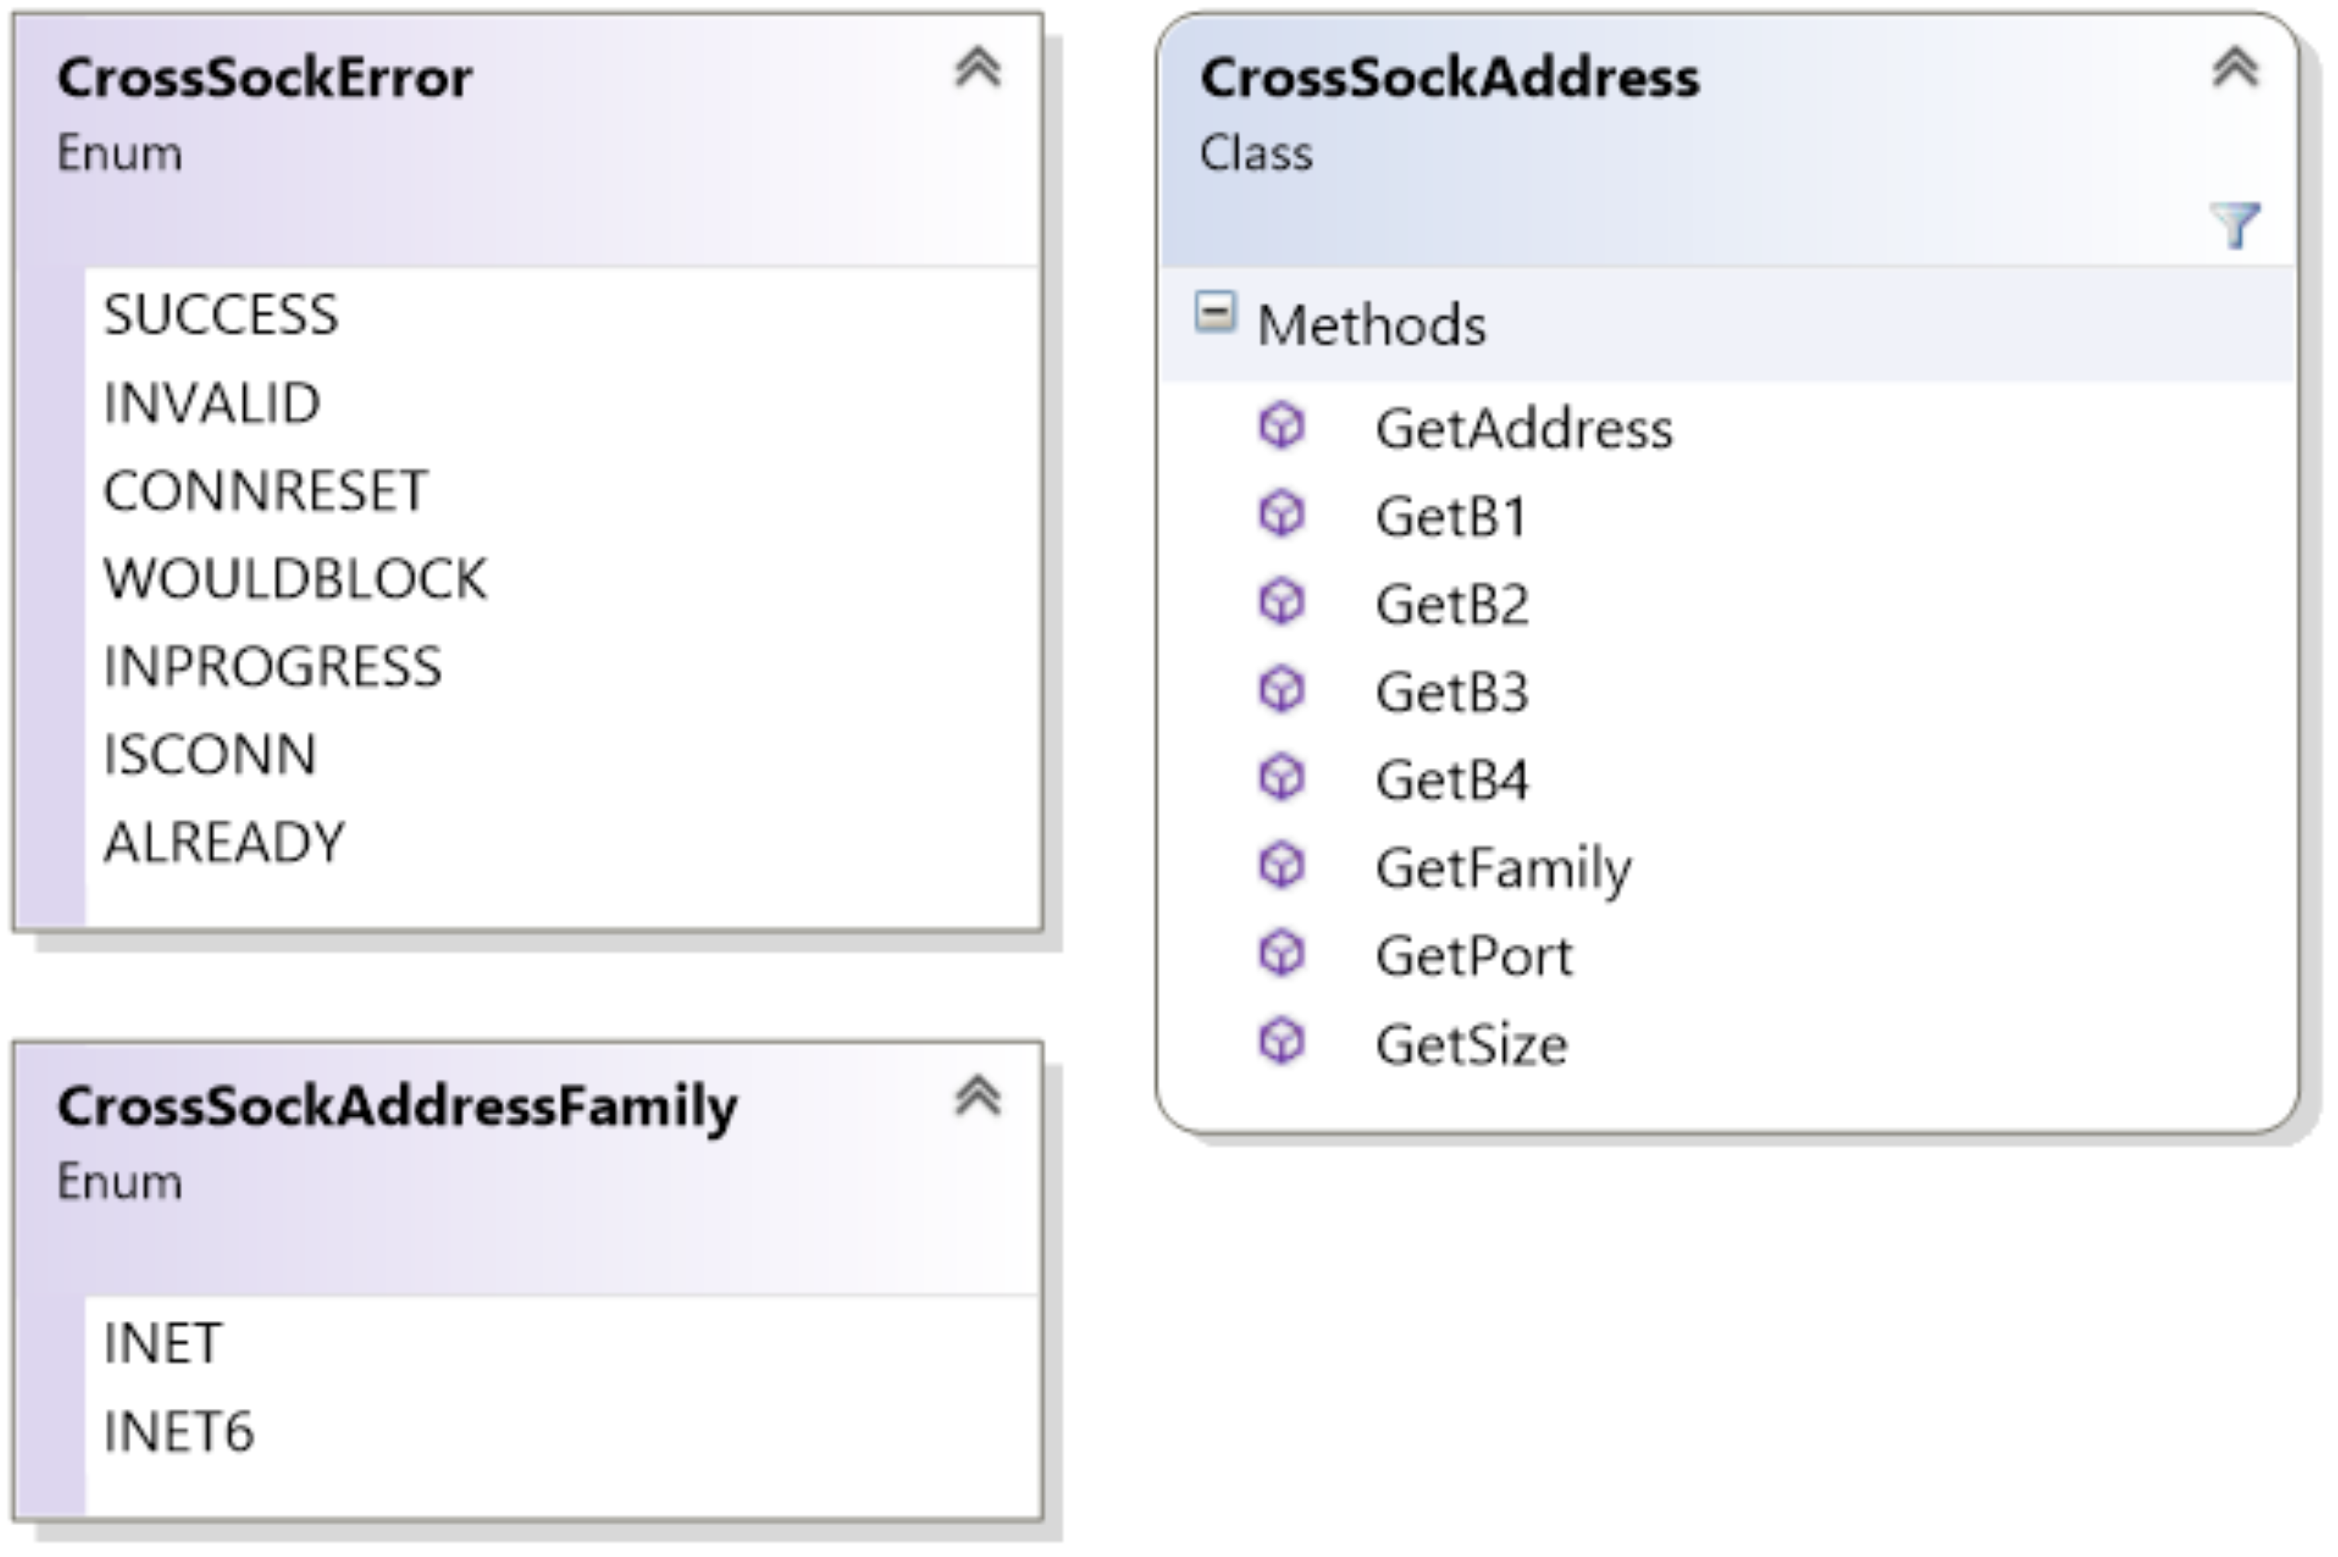Click the CrossSockAddress class title

1449,77
